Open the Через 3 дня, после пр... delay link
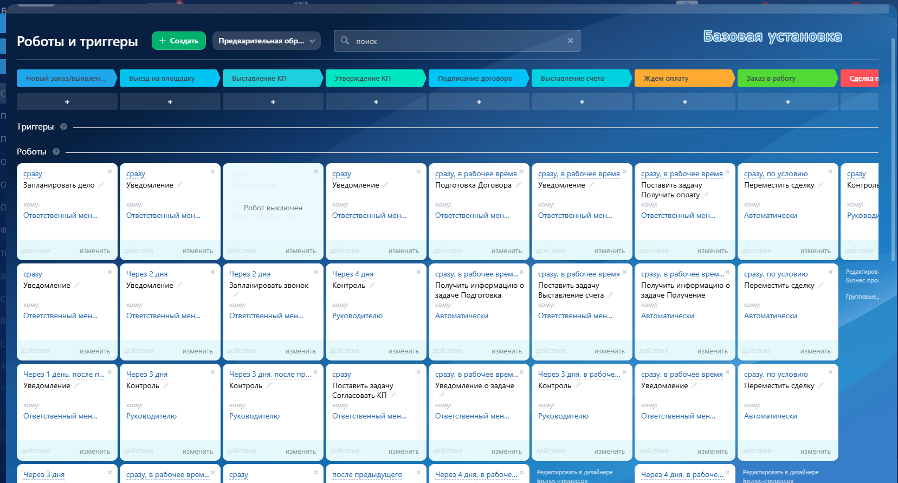 (x=270, y=375)
